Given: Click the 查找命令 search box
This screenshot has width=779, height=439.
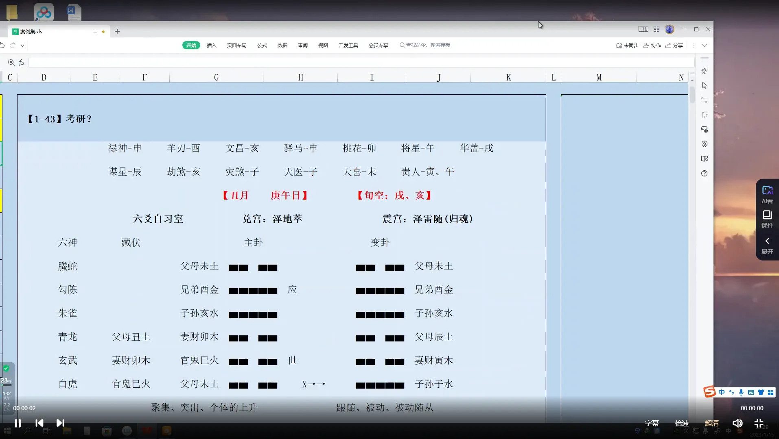Looking at the screenshot, I should [x=425, y=45].
